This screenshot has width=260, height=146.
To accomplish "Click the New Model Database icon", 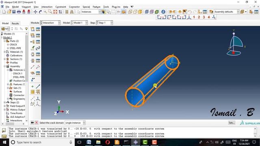I will [4, 12].
